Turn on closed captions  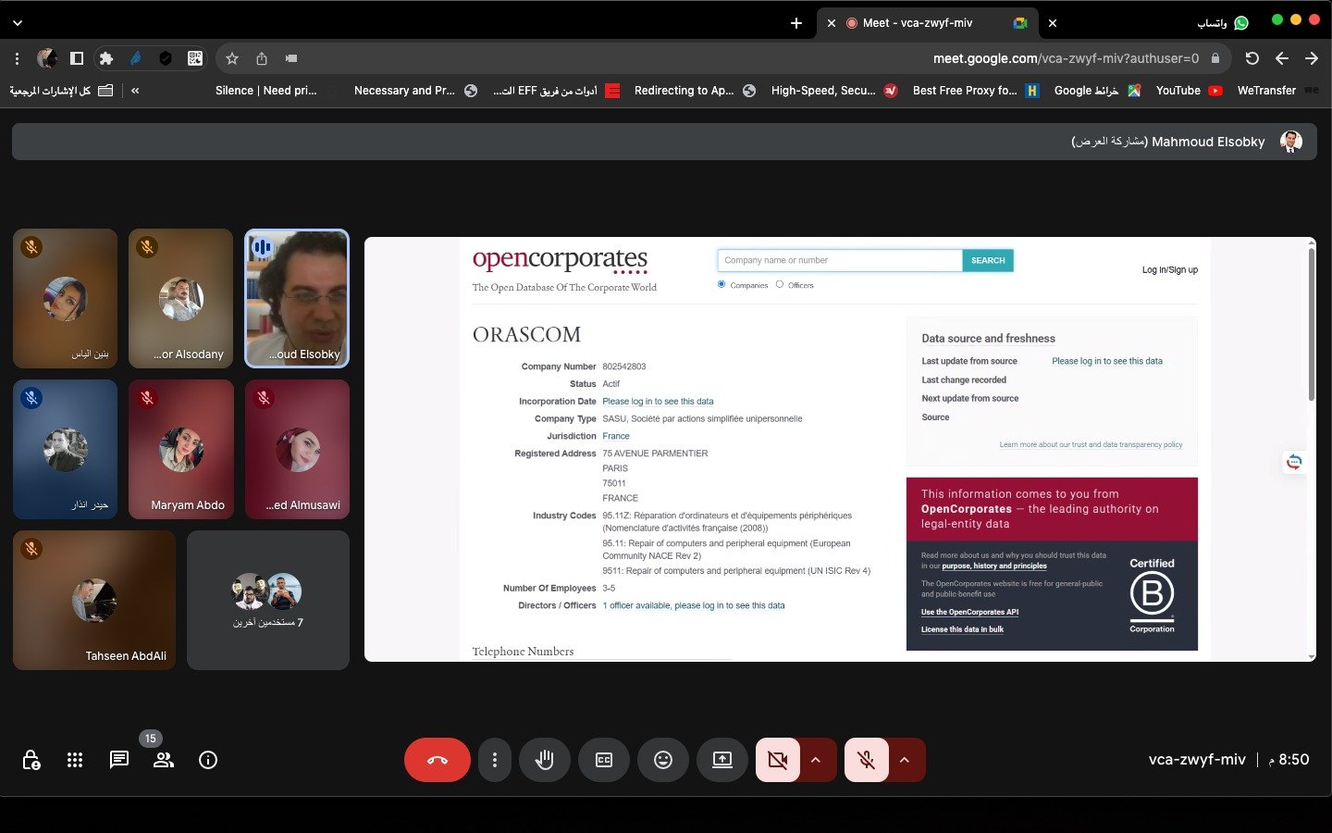pyautogui.click(x=604, y=760)
